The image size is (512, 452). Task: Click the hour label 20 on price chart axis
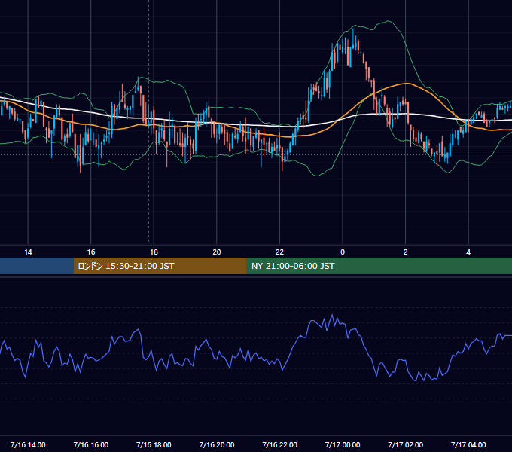[217, 252]
